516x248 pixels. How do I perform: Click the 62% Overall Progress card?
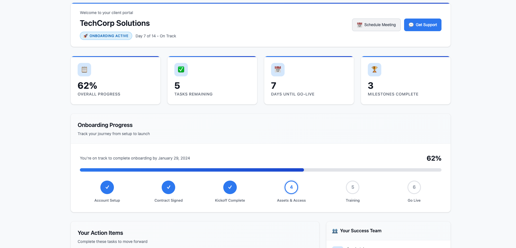click(116, 81)
